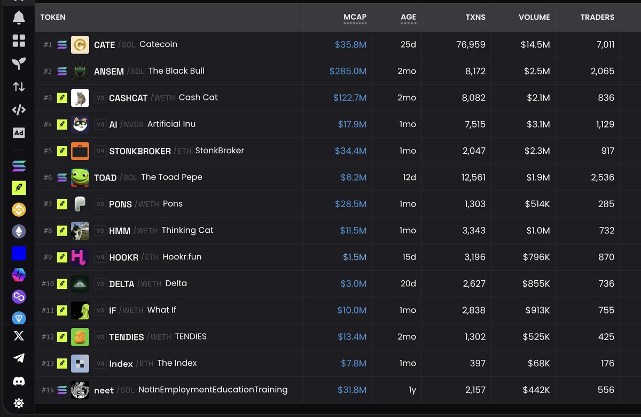Open the ANSEM The Black Bull row

(x=338, y=71)
